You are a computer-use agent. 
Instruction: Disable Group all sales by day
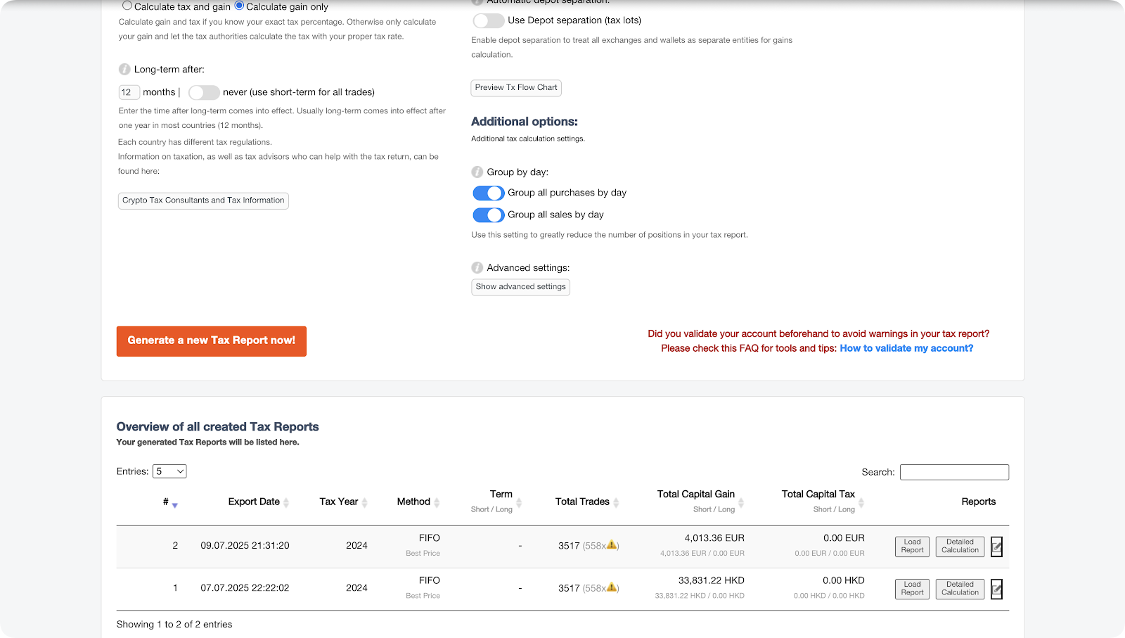[488, 215]
